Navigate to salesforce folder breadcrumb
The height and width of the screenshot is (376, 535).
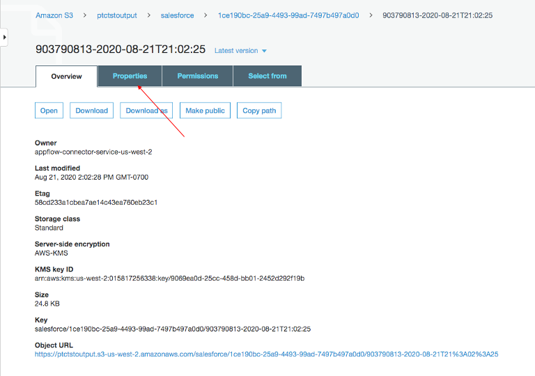pyautogui.click(x=177, y=15)
